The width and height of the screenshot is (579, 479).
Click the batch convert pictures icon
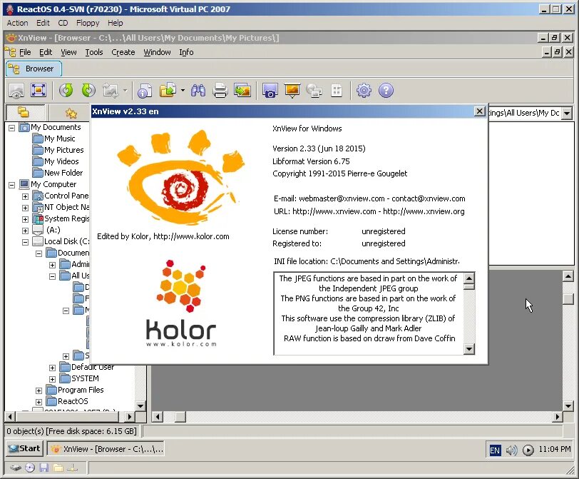pos(242,91)
